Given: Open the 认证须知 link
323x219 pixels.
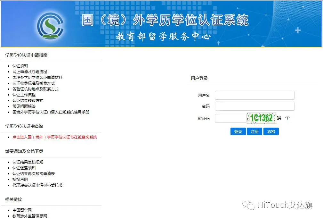Looking at the screenshot, I should pyautogui.click(x=20, y=66).
